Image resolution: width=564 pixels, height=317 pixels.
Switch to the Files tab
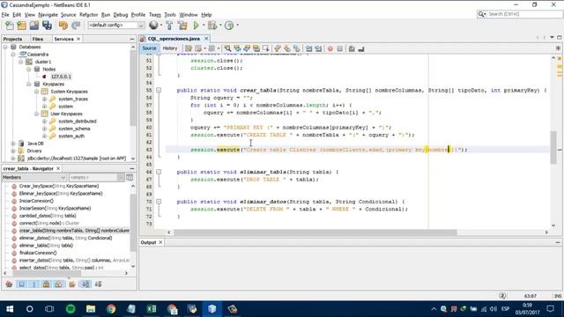(x=37, y=39)
